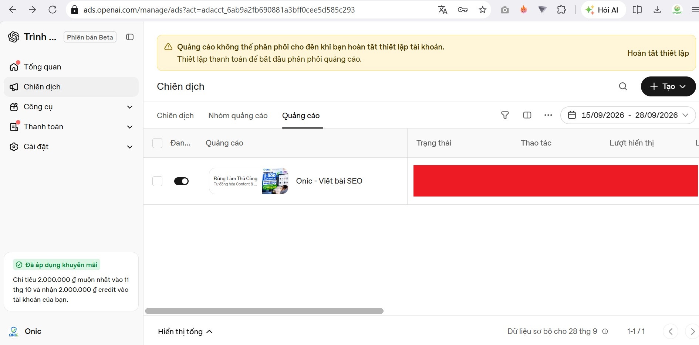Click the Phiên bản Beta badge
Viewport: 699px width, 345px height.
(90, 37)
